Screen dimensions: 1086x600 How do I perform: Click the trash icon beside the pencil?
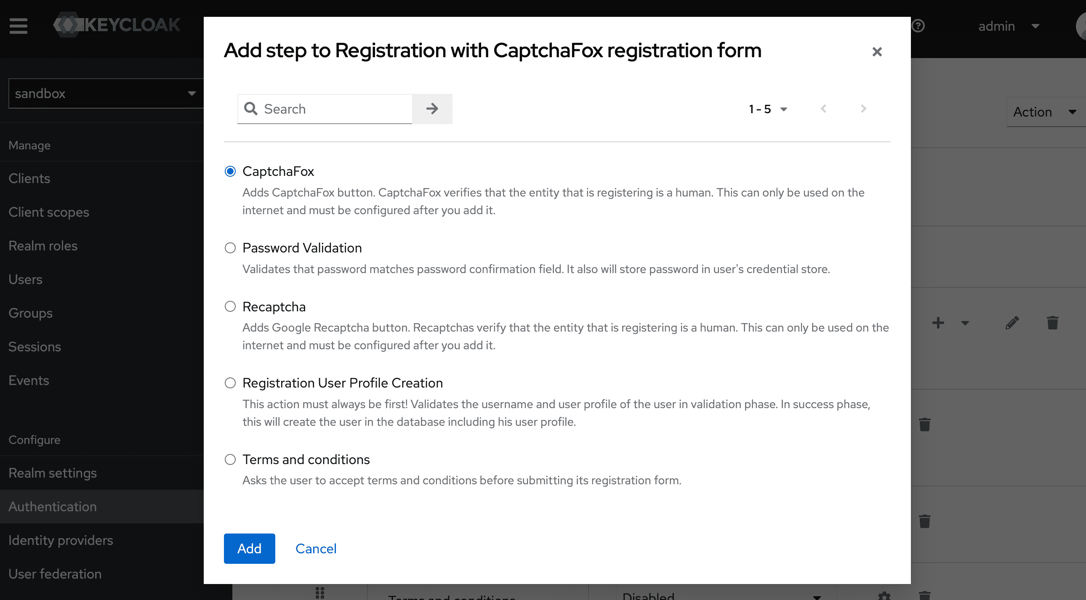pyautogui.click(x=1052, y=323)
